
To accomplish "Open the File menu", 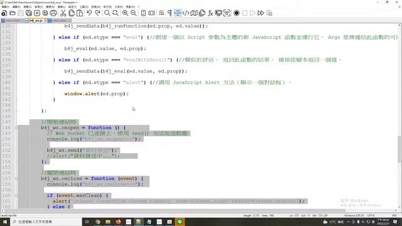I will coord(6,7).
